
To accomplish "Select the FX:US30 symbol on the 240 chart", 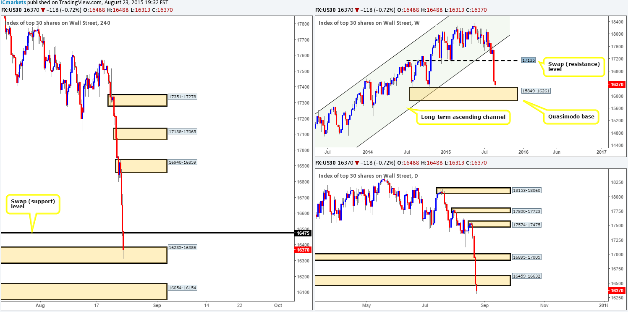I will pyautogui.click(x=11, y=10).
